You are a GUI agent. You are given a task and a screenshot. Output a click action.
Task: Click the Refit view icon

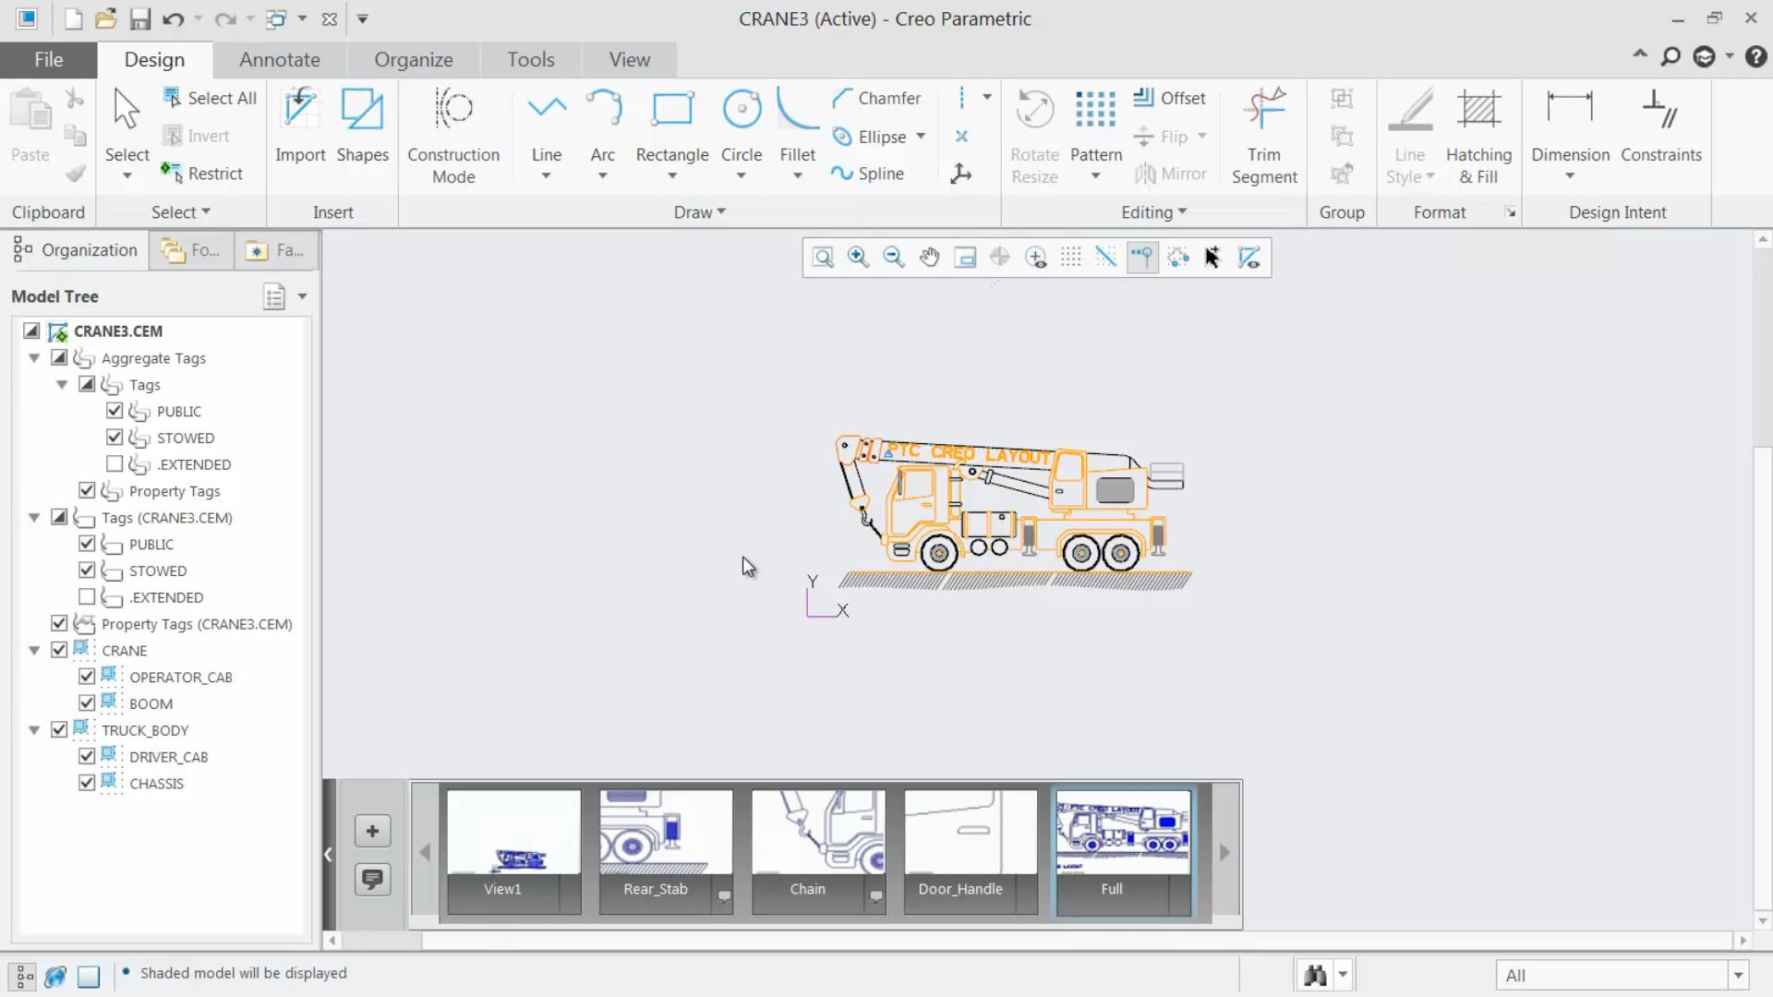[823, 258]
